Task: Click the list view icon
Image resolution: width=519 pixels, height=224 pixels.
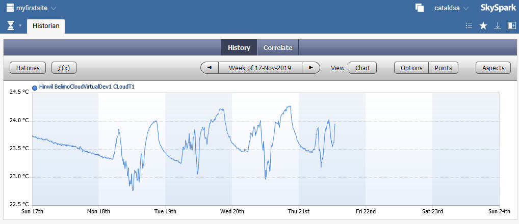Action: [x=469, y=25]
